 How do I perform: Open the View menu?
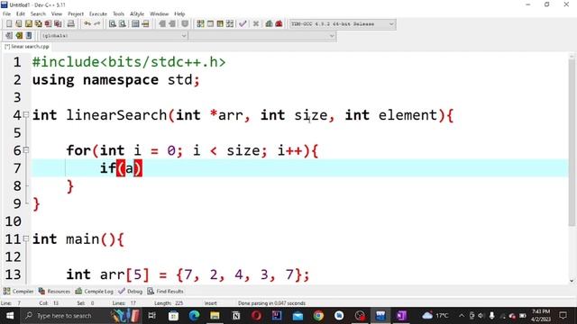[x=57, y=14]
